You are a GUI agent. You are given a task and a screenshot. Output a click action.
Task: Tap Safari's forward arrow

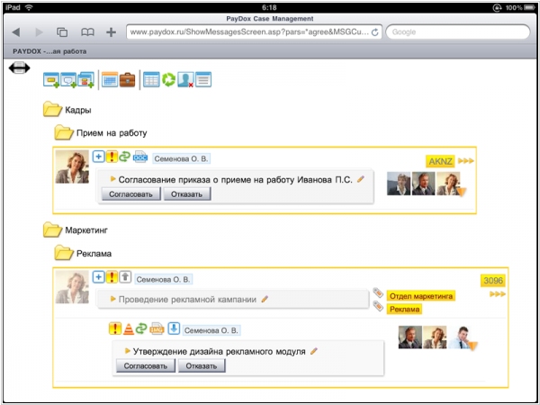(40, 32)
